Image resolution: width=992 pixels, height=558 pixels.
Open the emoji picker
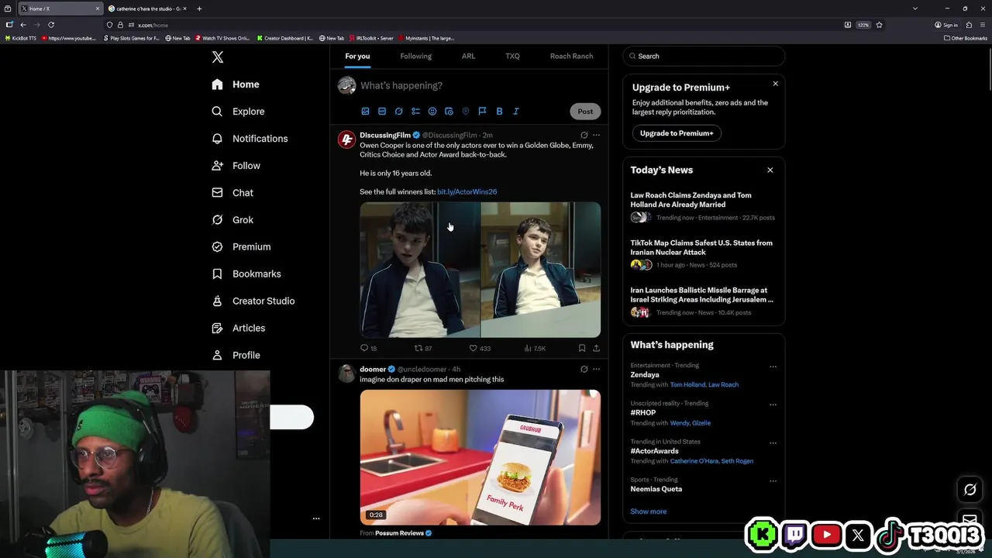click(x=432, y=112)
